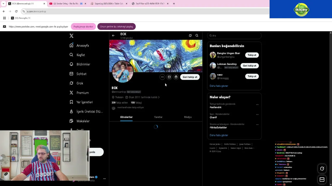Open tab search dropdown arrow
Image resolution: width=332 pixels, height=186 pixels.
[3, 4]
